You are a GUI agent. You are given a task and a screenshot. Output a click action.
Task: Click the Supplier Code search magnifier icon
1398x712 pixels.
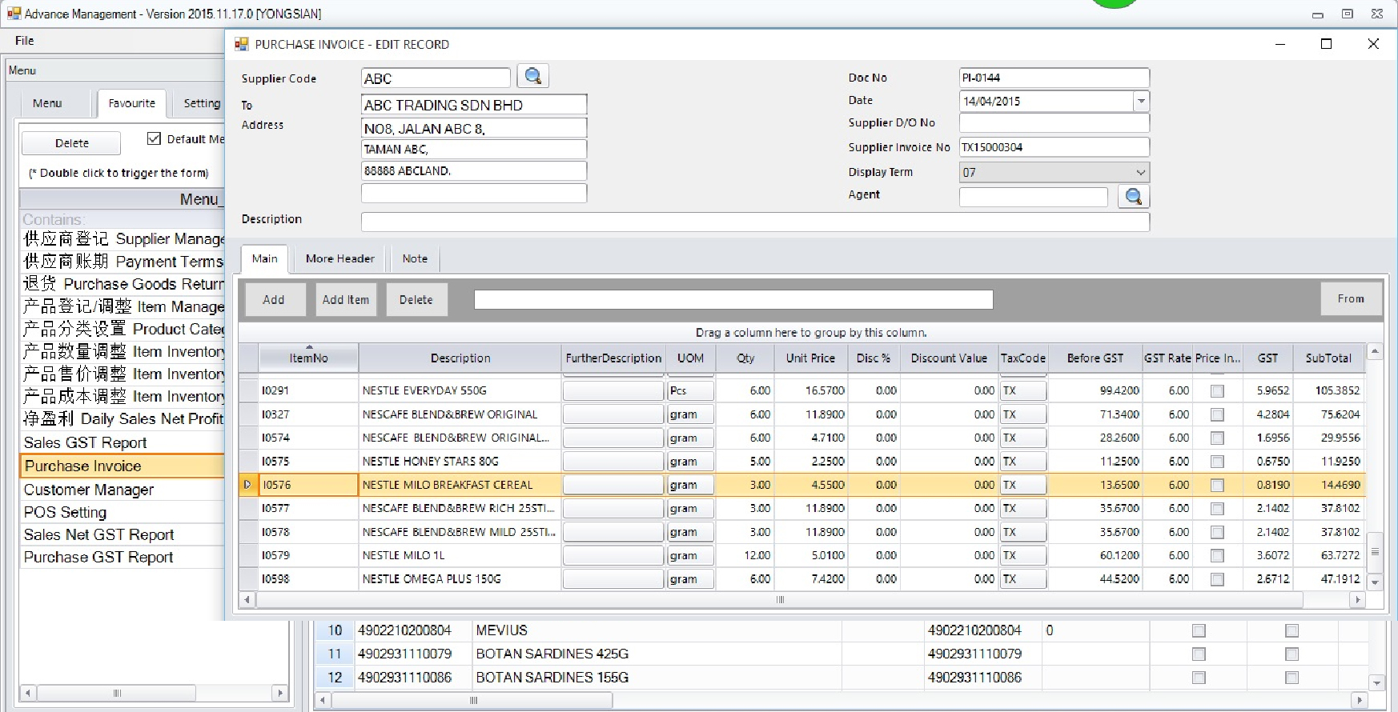pyautogui.click(x=532, y=77)
